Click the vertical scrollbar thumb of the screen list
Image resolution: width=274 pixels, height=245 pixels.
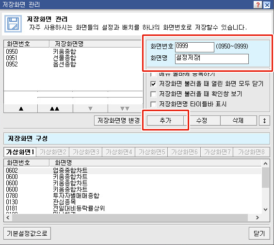click(265, 178)
